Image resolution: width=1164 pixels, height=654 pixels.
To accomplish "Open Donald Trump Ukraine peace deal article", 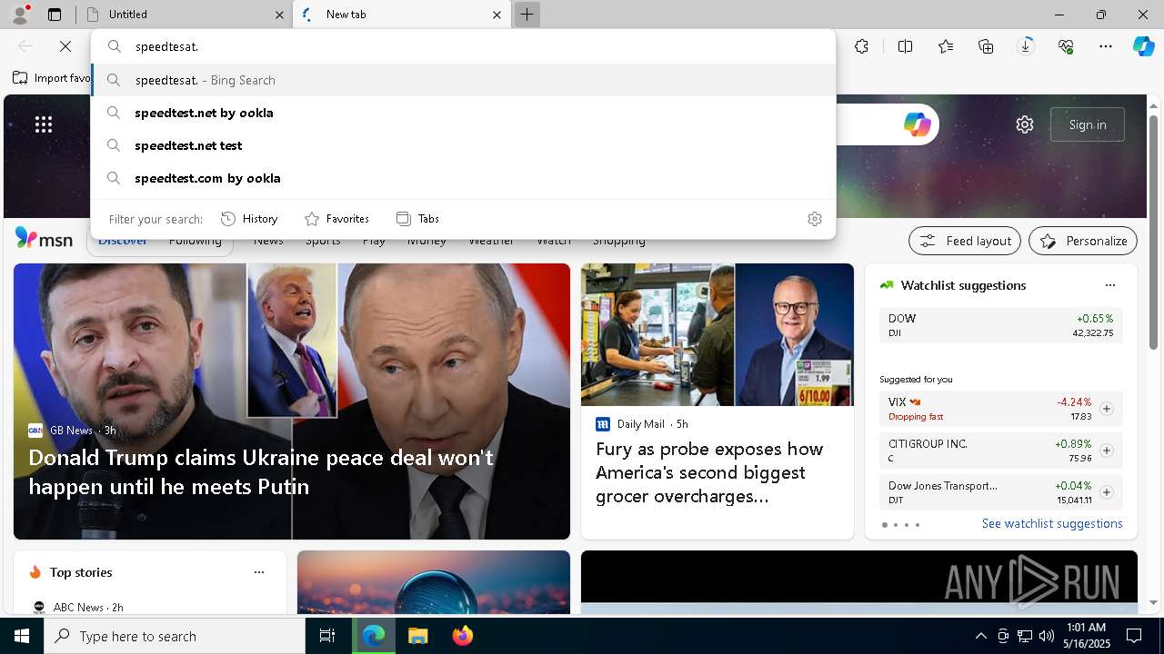I will point(261,471).
